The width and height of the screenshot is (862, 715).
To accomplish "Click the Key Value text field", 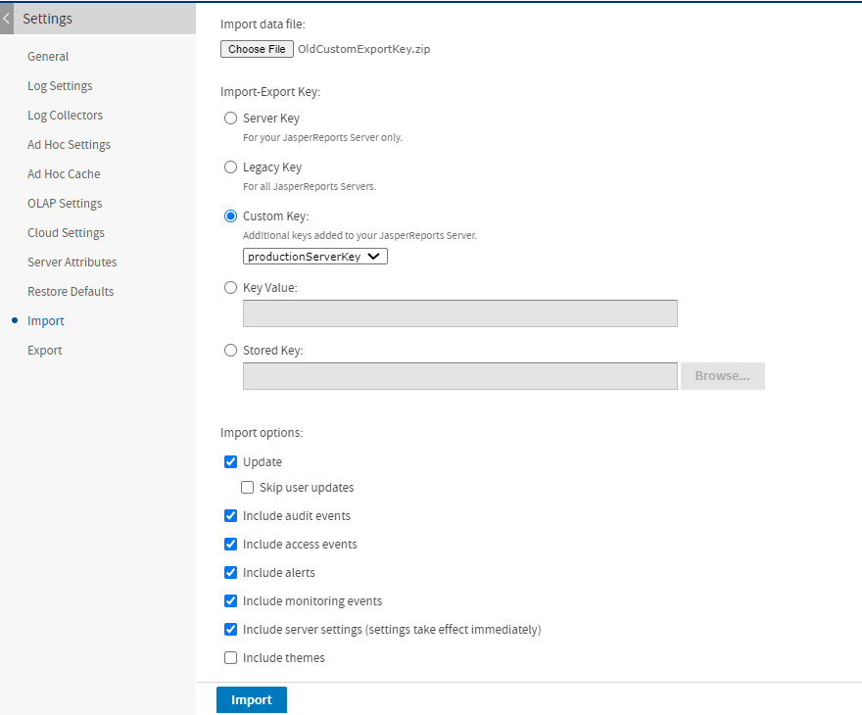I will (x=460, y=313).
